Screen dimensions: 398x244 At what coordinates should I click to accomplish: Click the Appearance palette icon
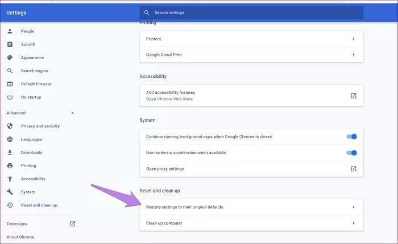click(x=10, y=57)
